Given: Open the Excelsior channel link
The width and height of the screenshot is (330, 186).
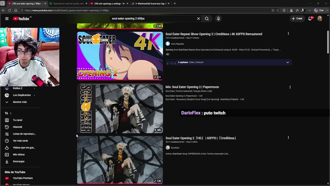Looking at the screenshot, I should click(x=175, y=148).
